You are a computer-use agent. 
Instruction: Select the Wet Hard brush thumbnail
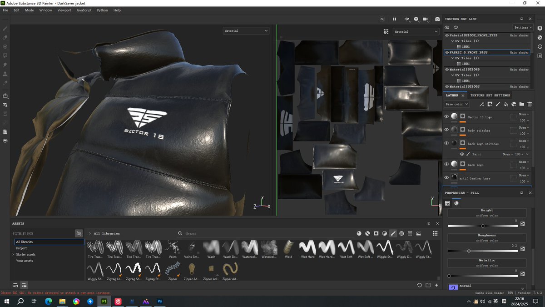[x=307, y=250]
